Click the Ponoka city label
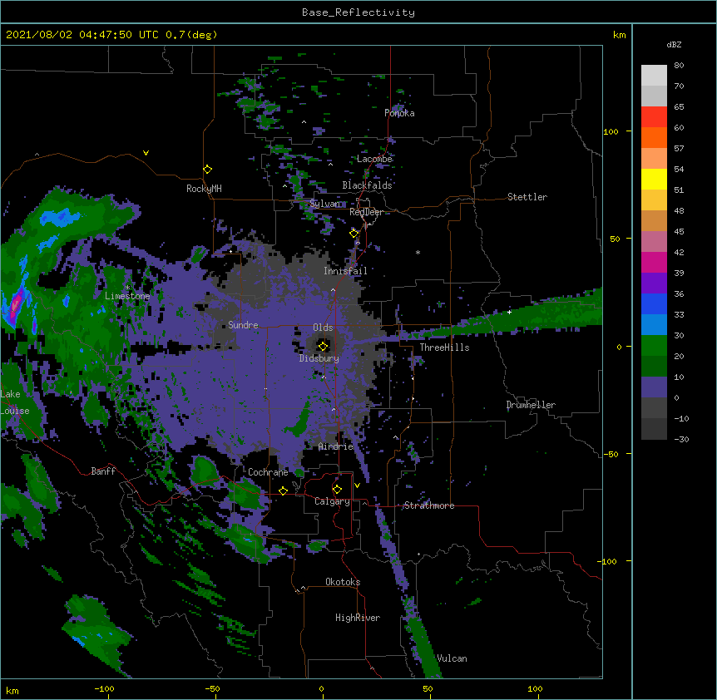This screenshot has height=700, width=717. click(x=399, y=113)
